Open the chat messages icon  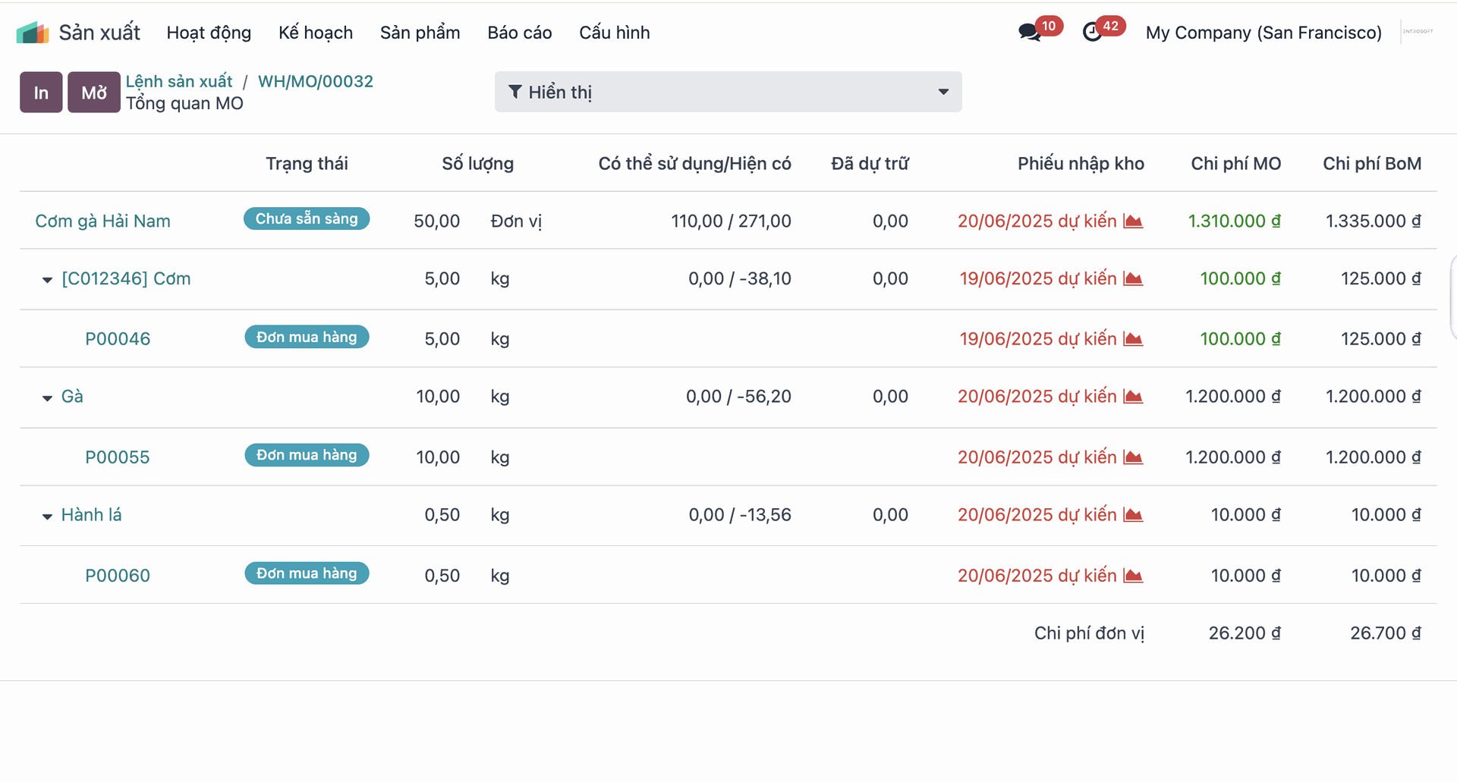[x=1029, y=33]
